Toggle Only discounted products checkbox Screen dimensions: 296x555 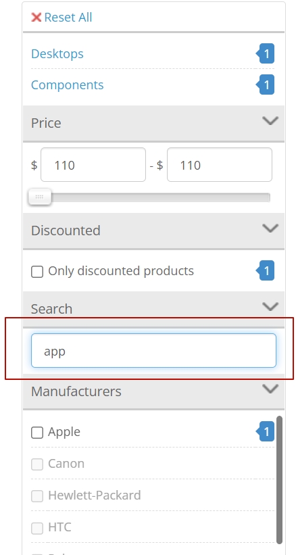tap(37, 272)
